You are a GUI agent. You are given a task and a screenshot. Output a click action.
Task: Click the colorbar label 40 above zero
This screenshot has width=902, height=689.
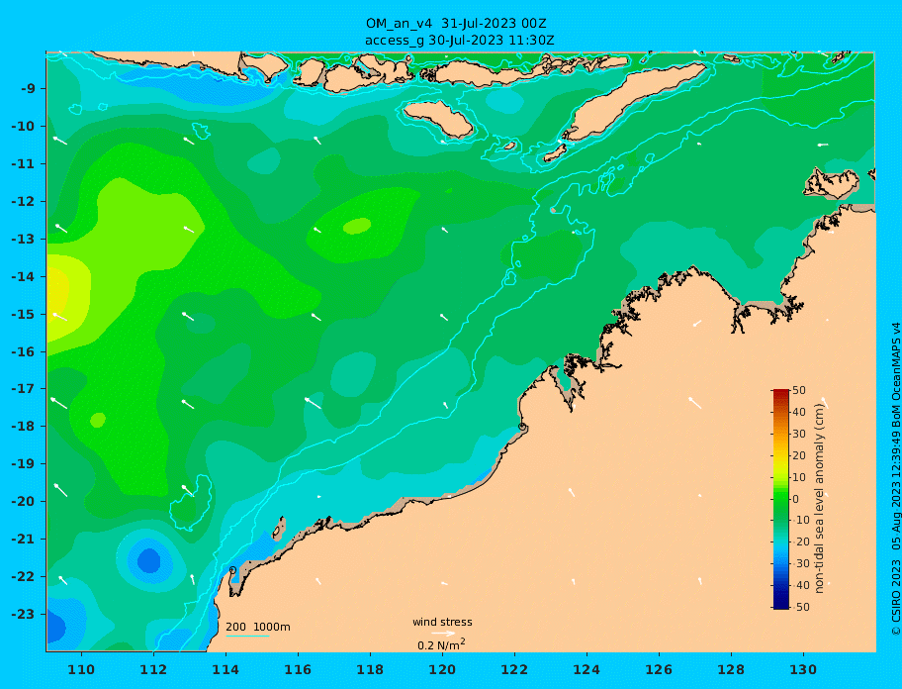coord(799,412)
